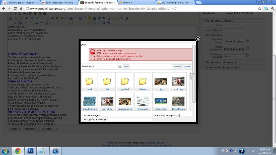Click the Arriba button
Image resolution: width=276 pixels, height=155 pixels.
pos(126,66)
